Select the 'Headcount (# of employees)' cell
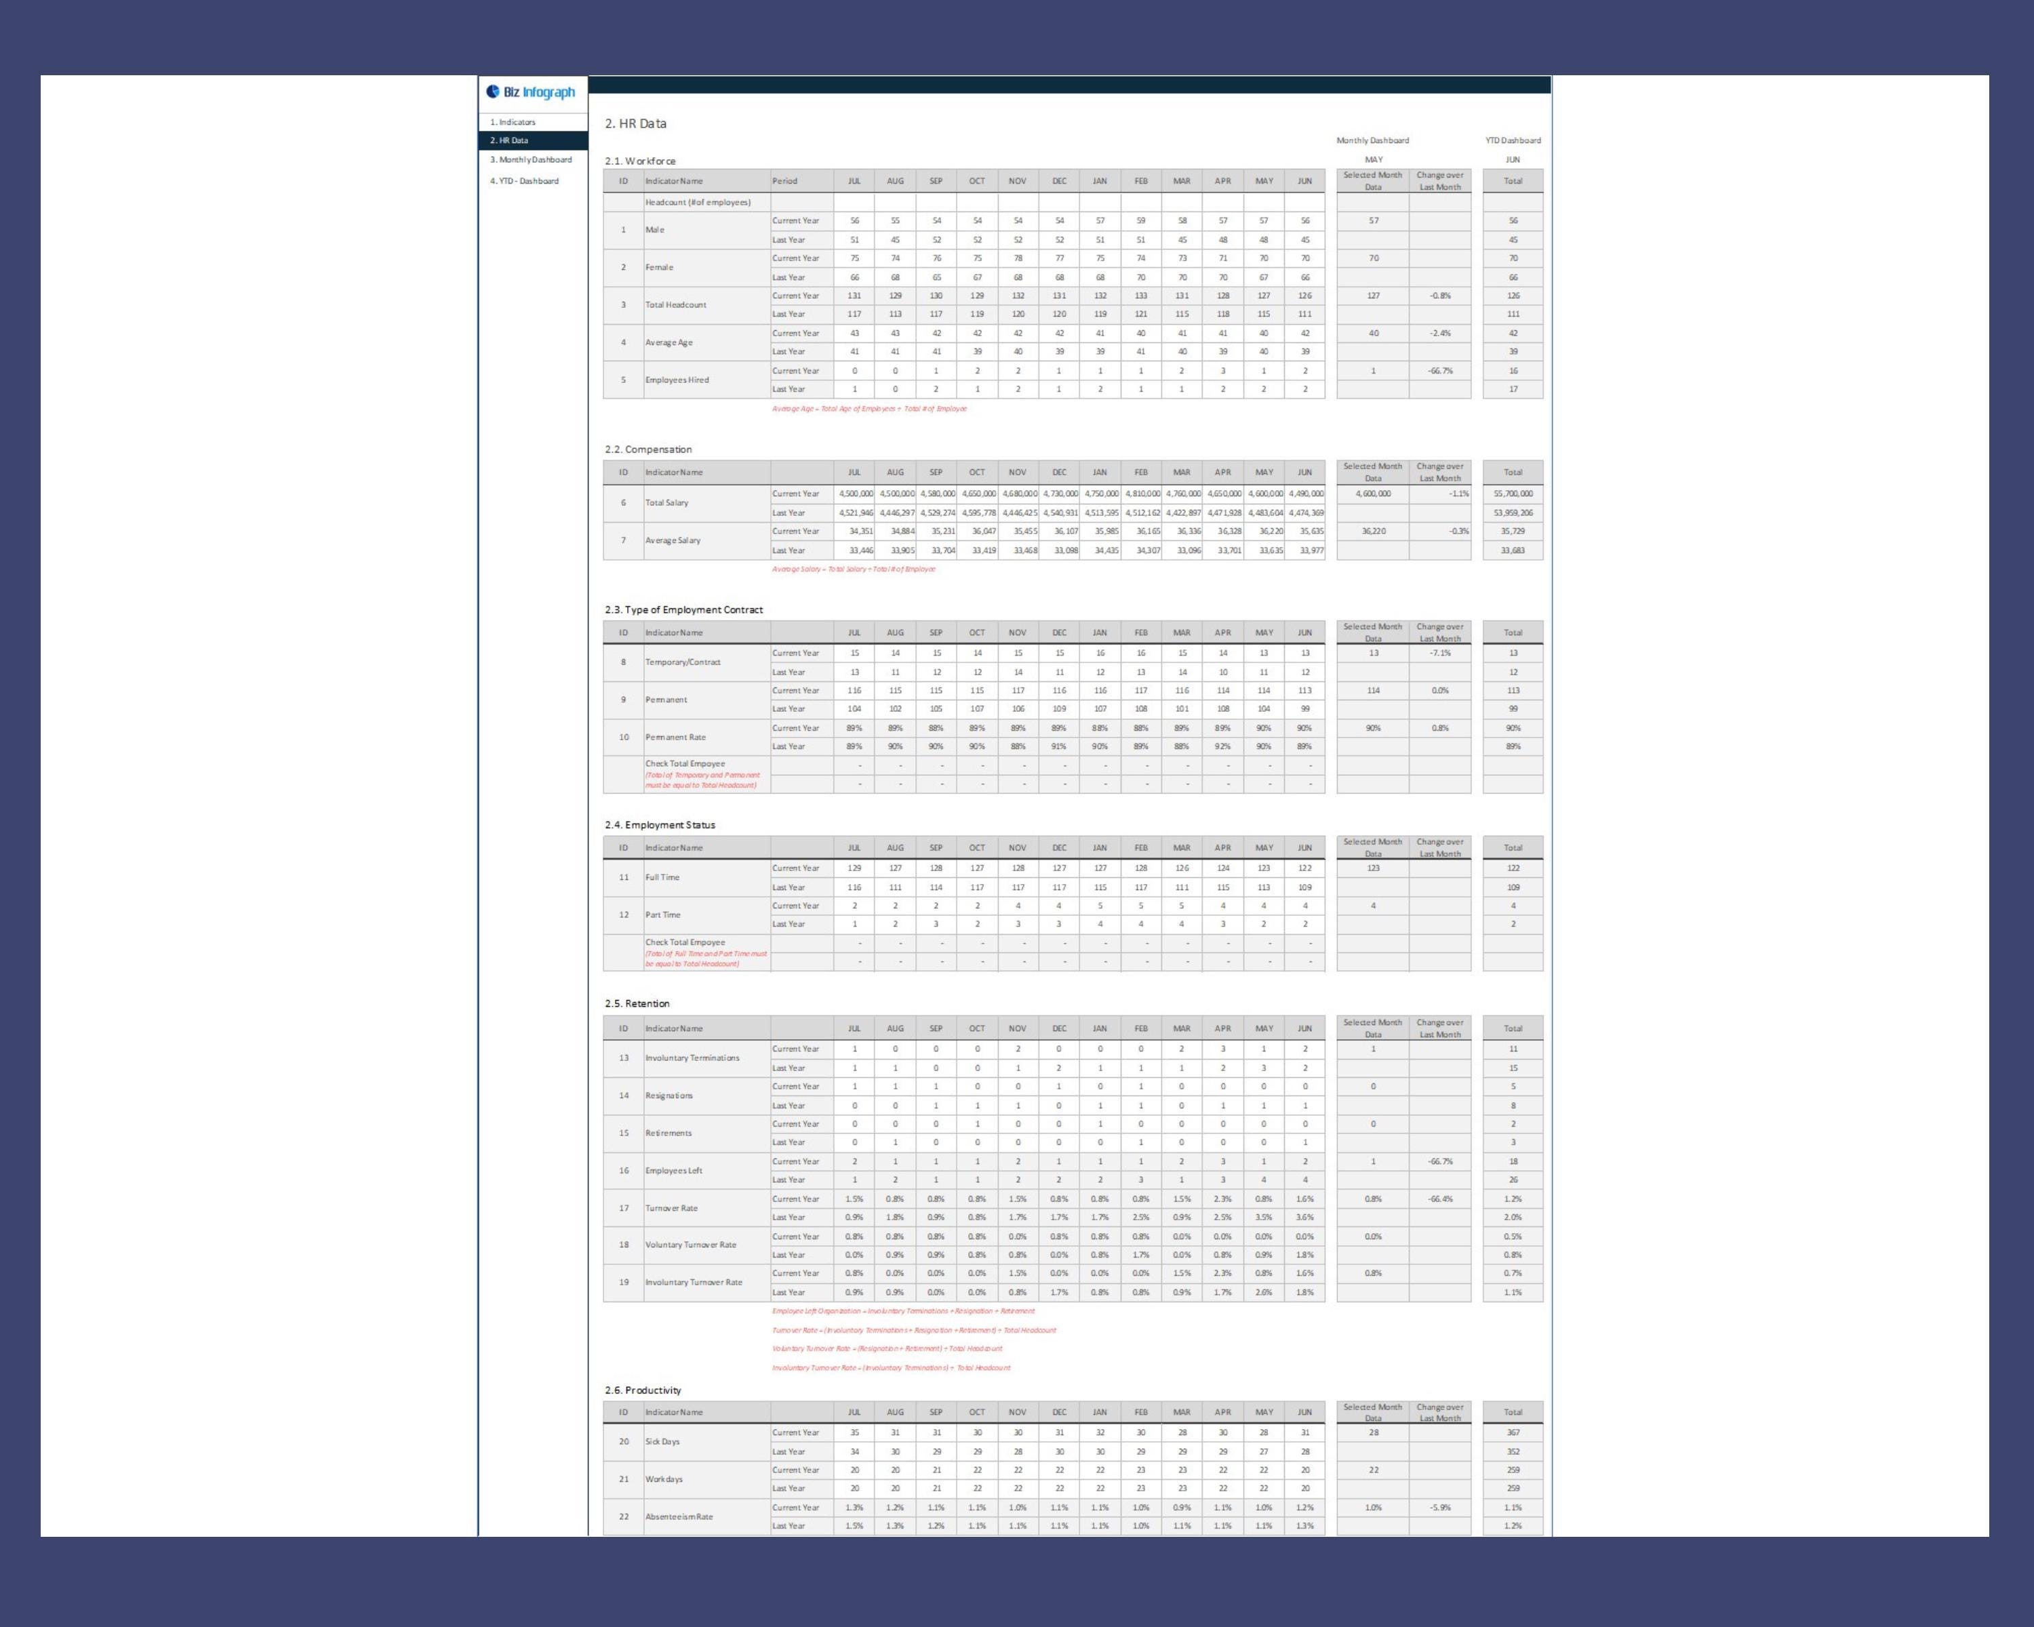The height and width of the screenshot is (1627, 2034). point(706,202)
